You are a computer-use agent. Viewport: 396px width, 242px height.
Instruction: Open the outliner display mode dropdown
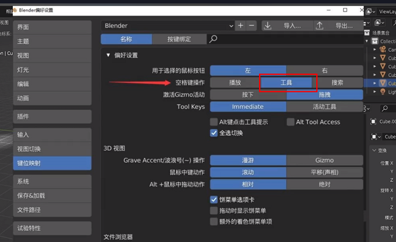(379, 22)
